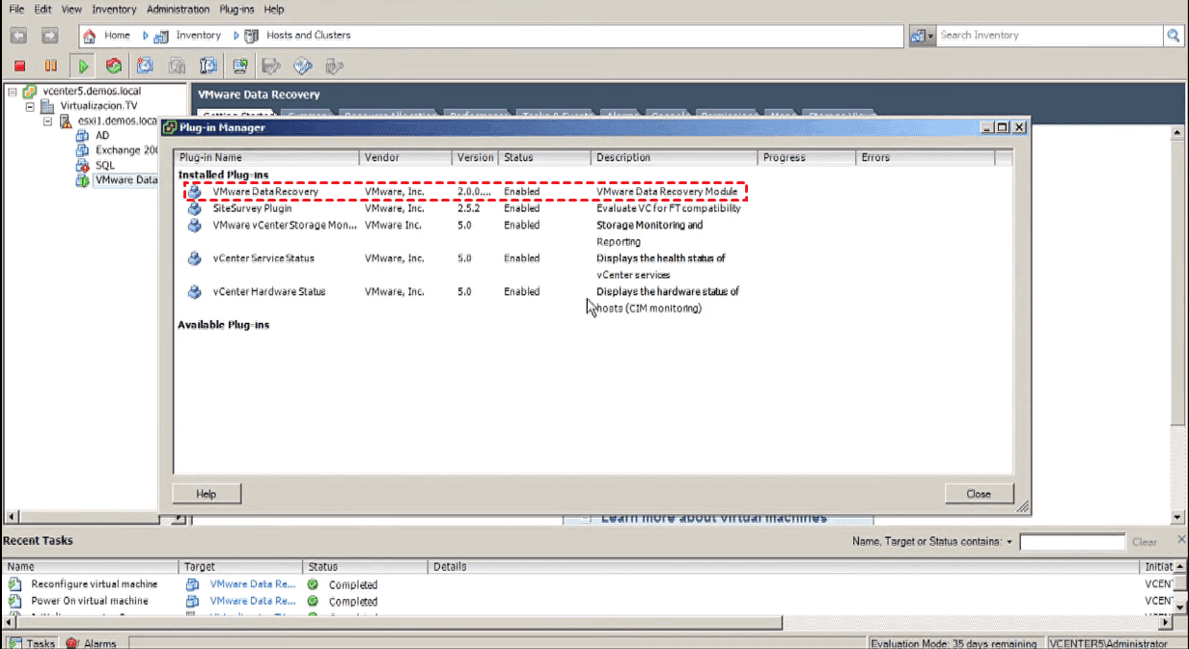
Task: Click the connect CD/DVD toolbar icon
Action: click(303, 66)
